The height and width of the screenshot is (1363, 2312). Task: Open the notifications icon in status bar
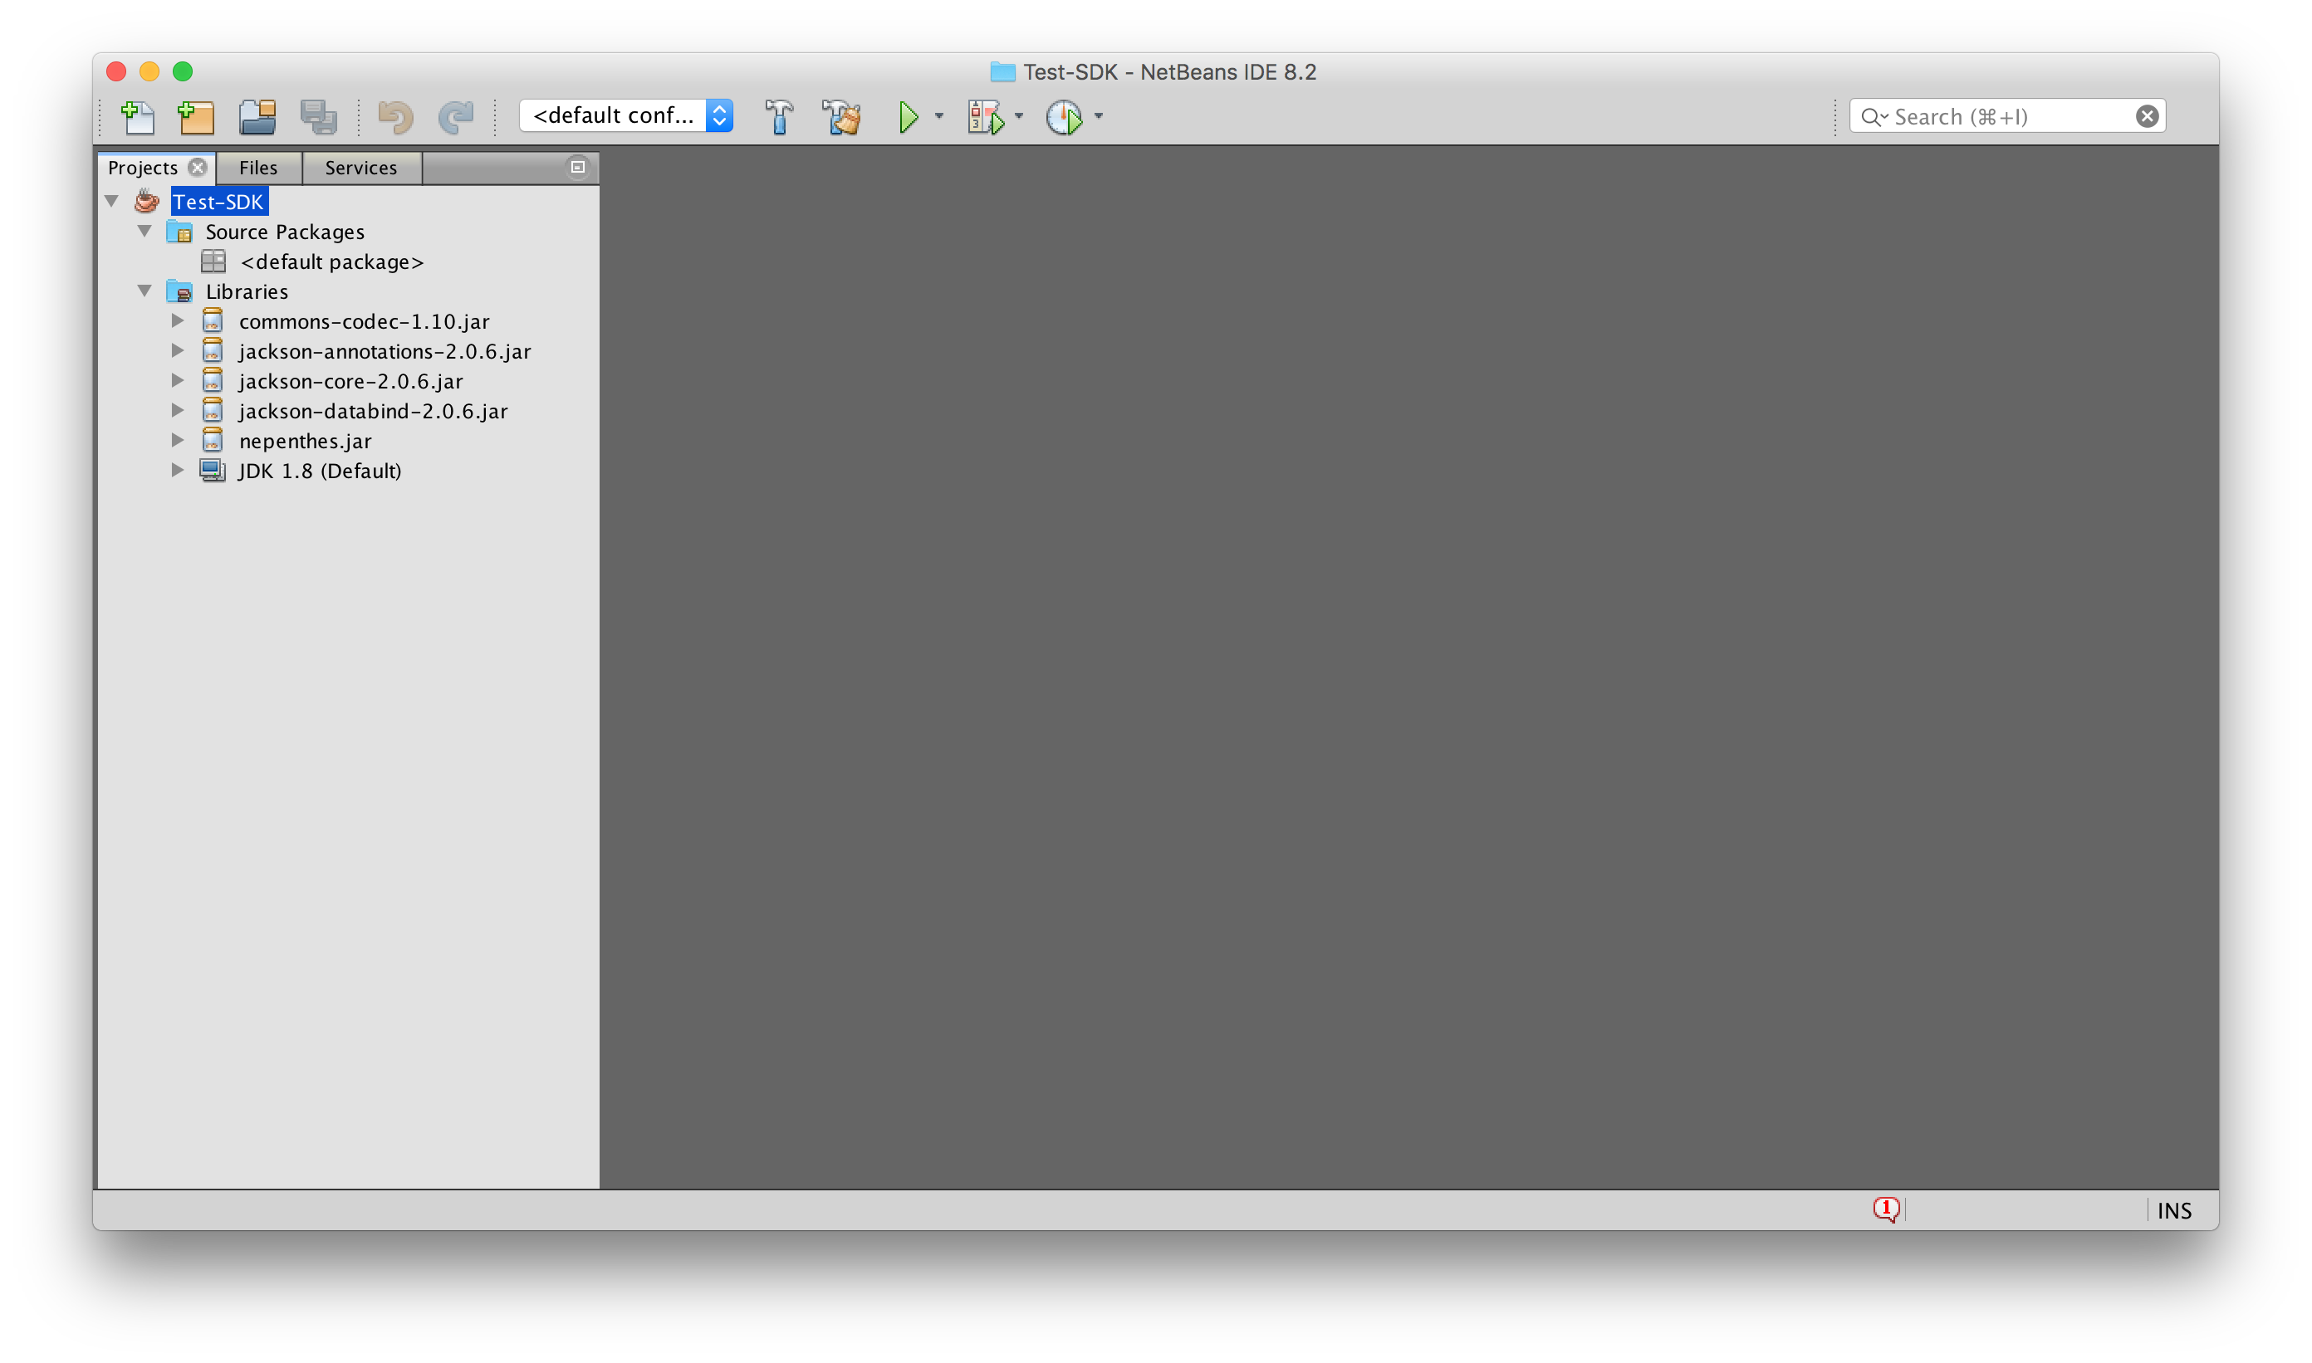pos(1886,1209)
